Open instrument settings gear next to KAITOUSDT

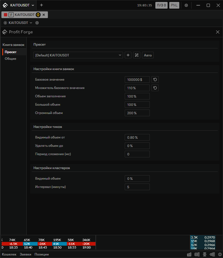click(x=37, y=23)
